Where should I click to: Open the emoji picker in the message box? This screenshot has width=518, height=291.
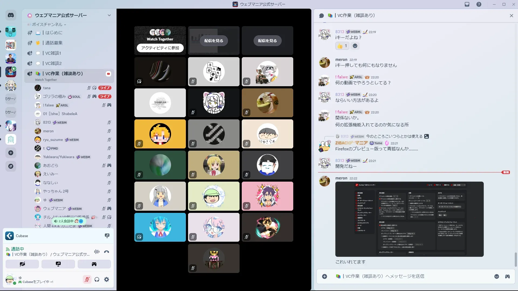497,276
